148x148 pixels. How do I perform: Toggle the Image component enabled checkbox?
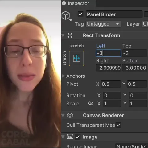coord(78,137)
